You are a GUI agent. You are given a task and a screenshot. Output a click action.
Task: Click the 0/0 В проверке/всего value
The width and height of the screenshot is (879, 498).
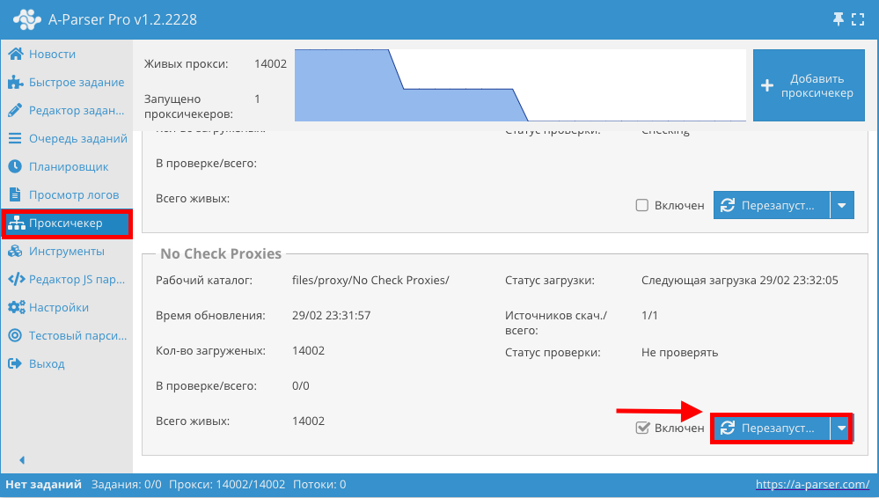click(300, 386)
